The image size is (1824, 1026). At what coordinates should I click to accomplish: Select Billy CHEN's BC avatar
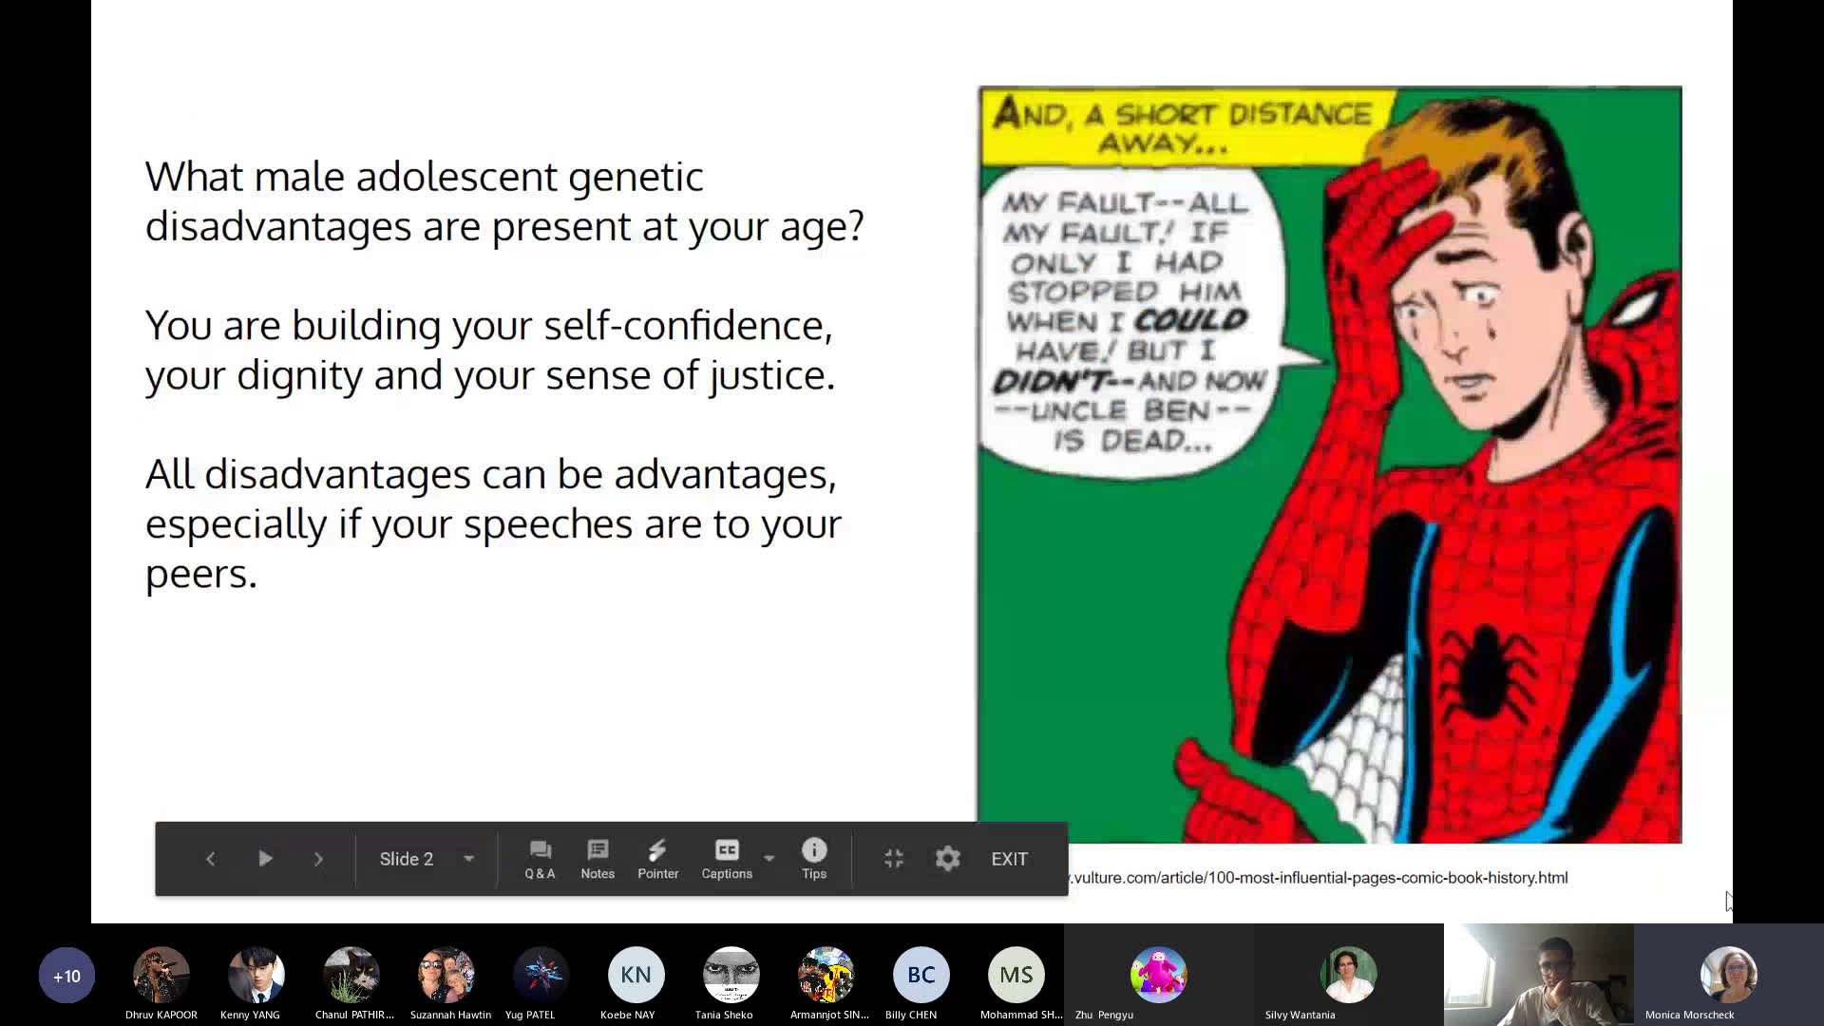[x=921, y=976]
